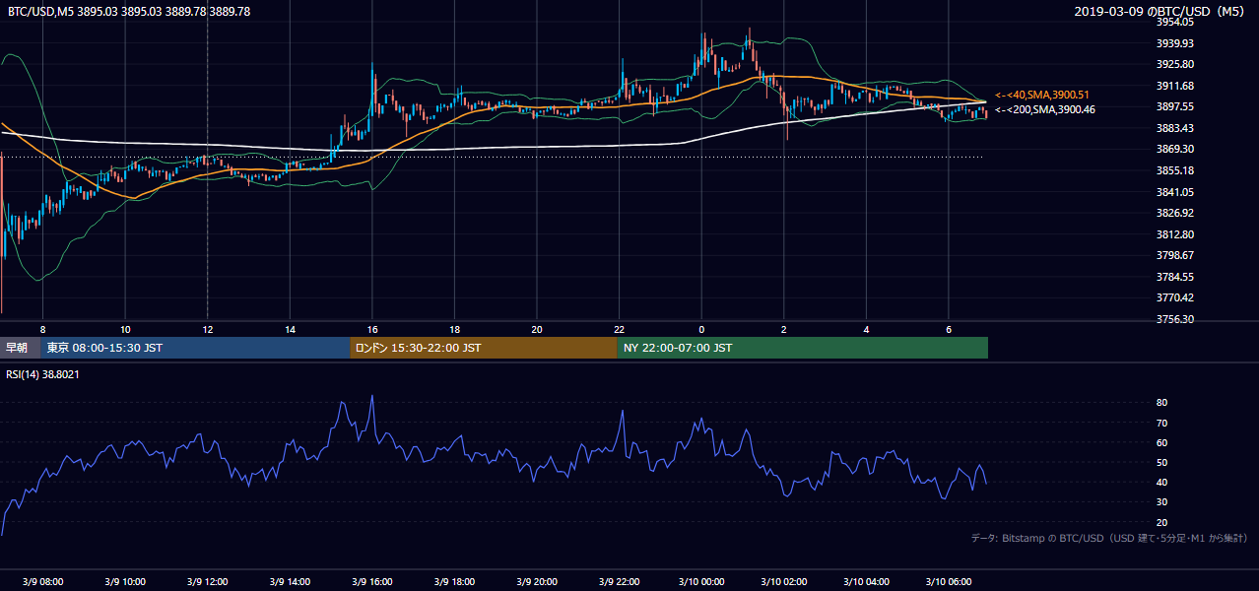Screen dimensions: 1259x591
Task: Click the '3/9 16:00' date label
Action: (x=371, y=582)
